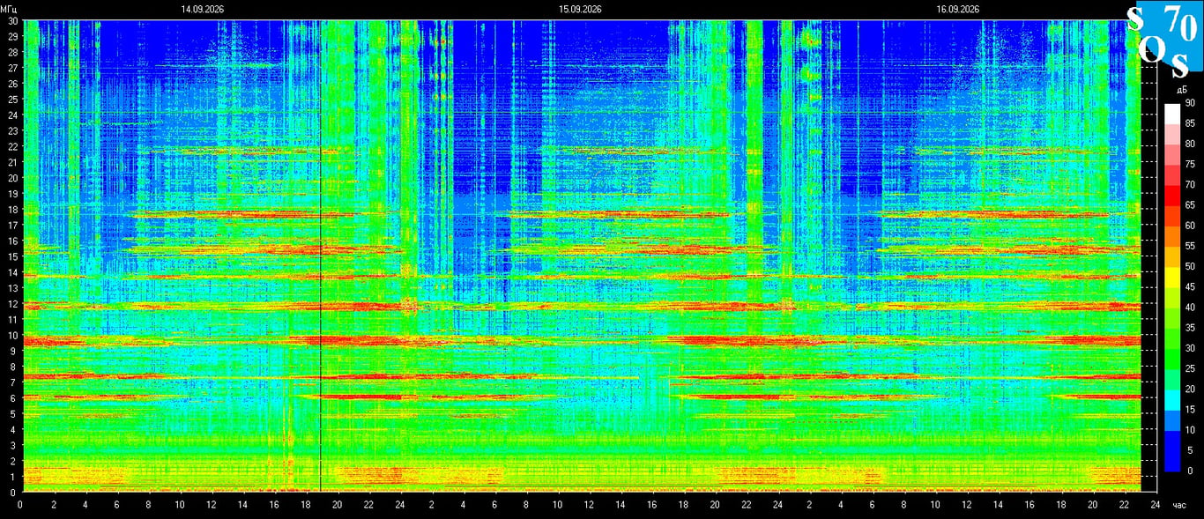
Task: Select 3 on the frequency axis
Action: pos(15,445)
